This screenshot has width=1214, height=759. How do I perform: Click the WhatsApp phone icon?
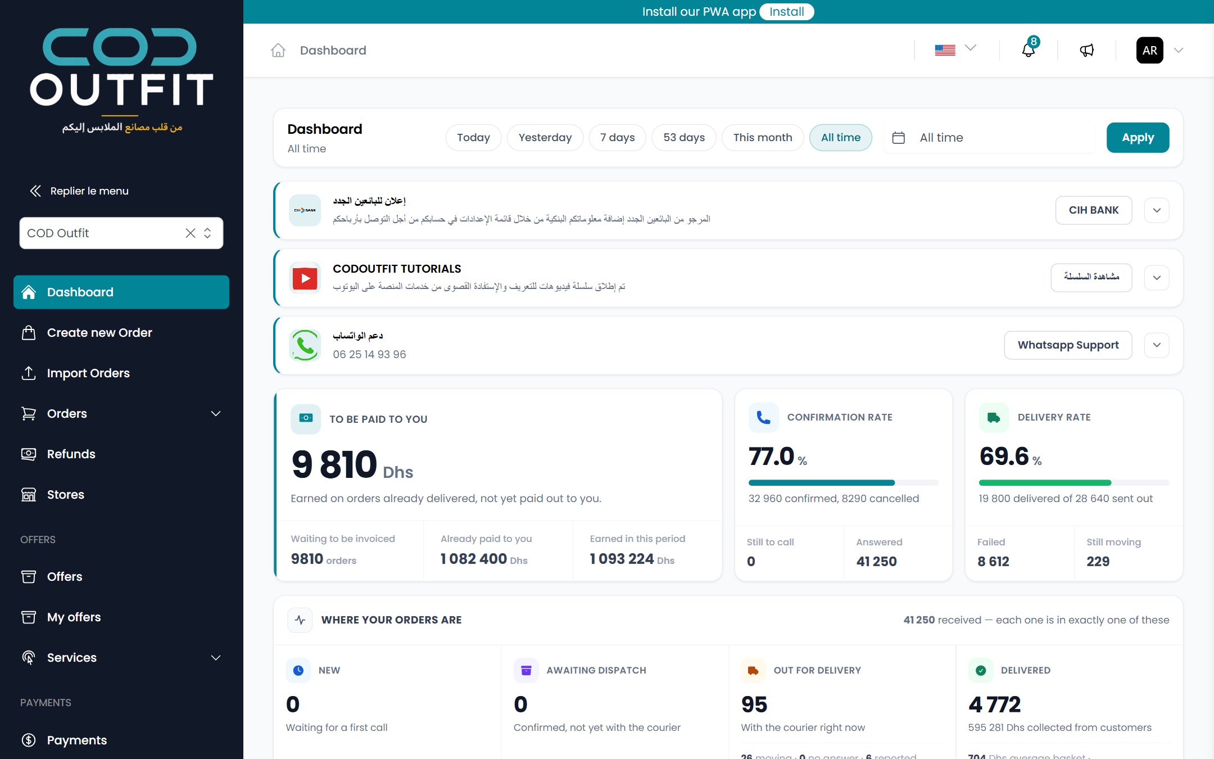tap(305, 345)
